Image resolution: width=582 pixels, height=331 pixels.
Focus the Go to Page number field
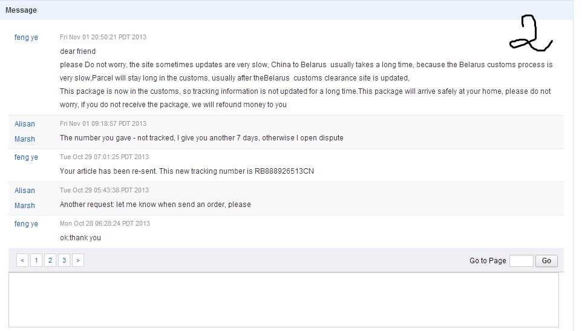tap(521, 261)
